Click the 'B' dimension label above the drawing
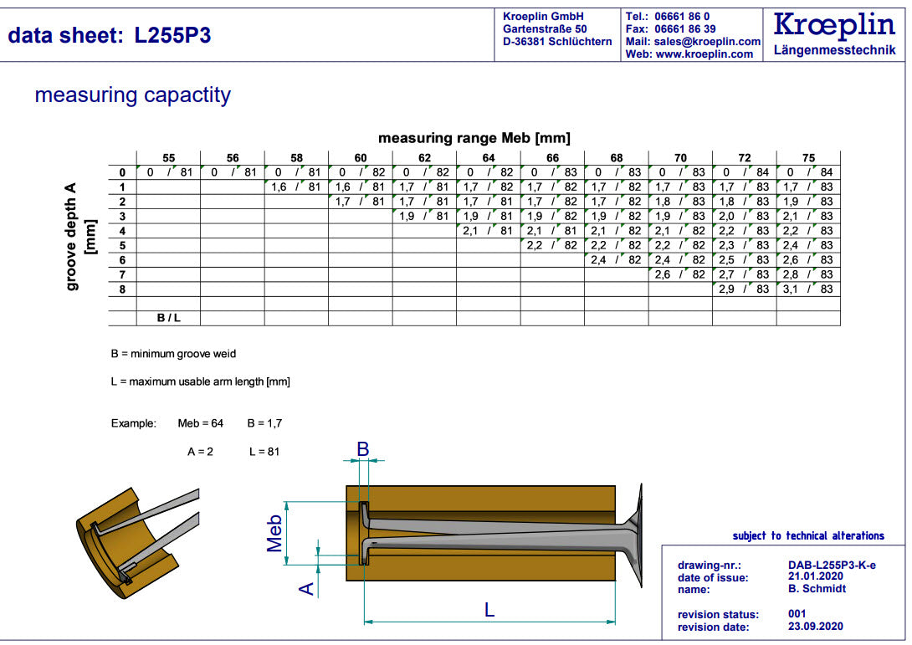Image resolution: width=912 pixels, height=645 pixels. [x=363, y=449]
